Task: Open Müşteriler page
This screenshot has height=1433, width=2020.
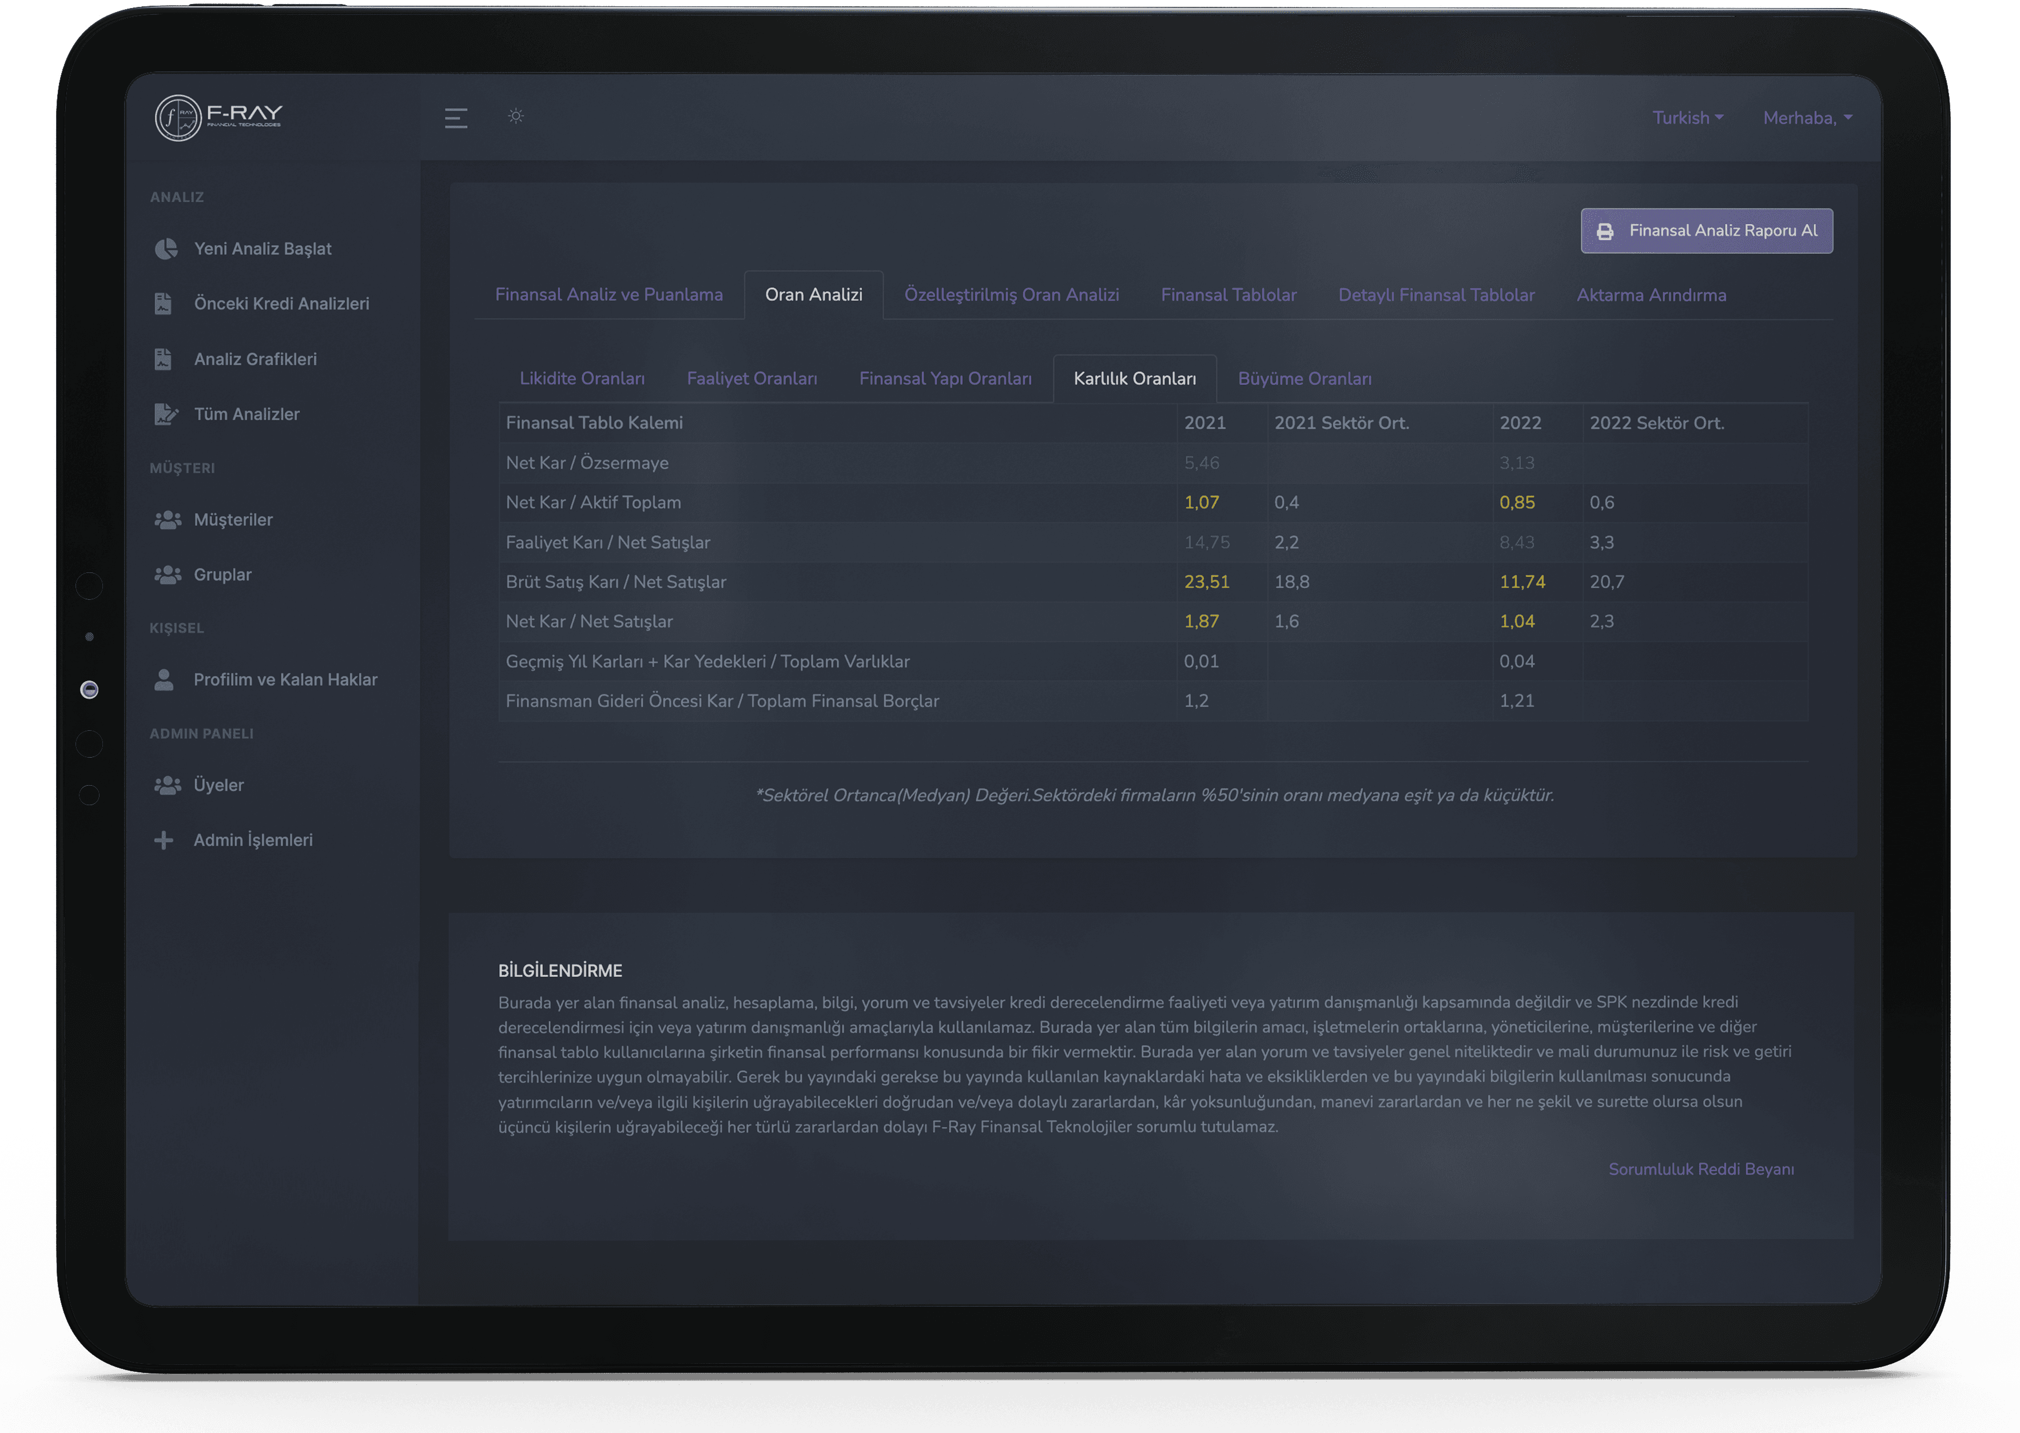Action: [x=233, y=520]
